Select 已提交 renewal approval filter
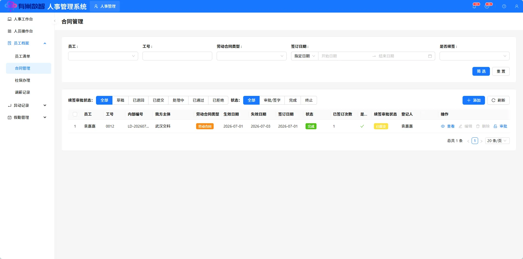This screenshot has height=259, width=523. pyautogui.click(x=158, y=100)
